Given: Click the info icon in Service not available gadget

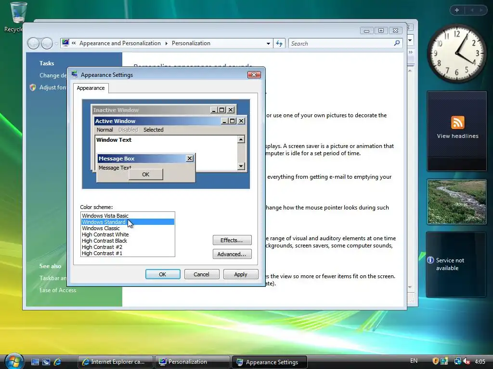Looking at the screenshot, I should tap(430, 260).
